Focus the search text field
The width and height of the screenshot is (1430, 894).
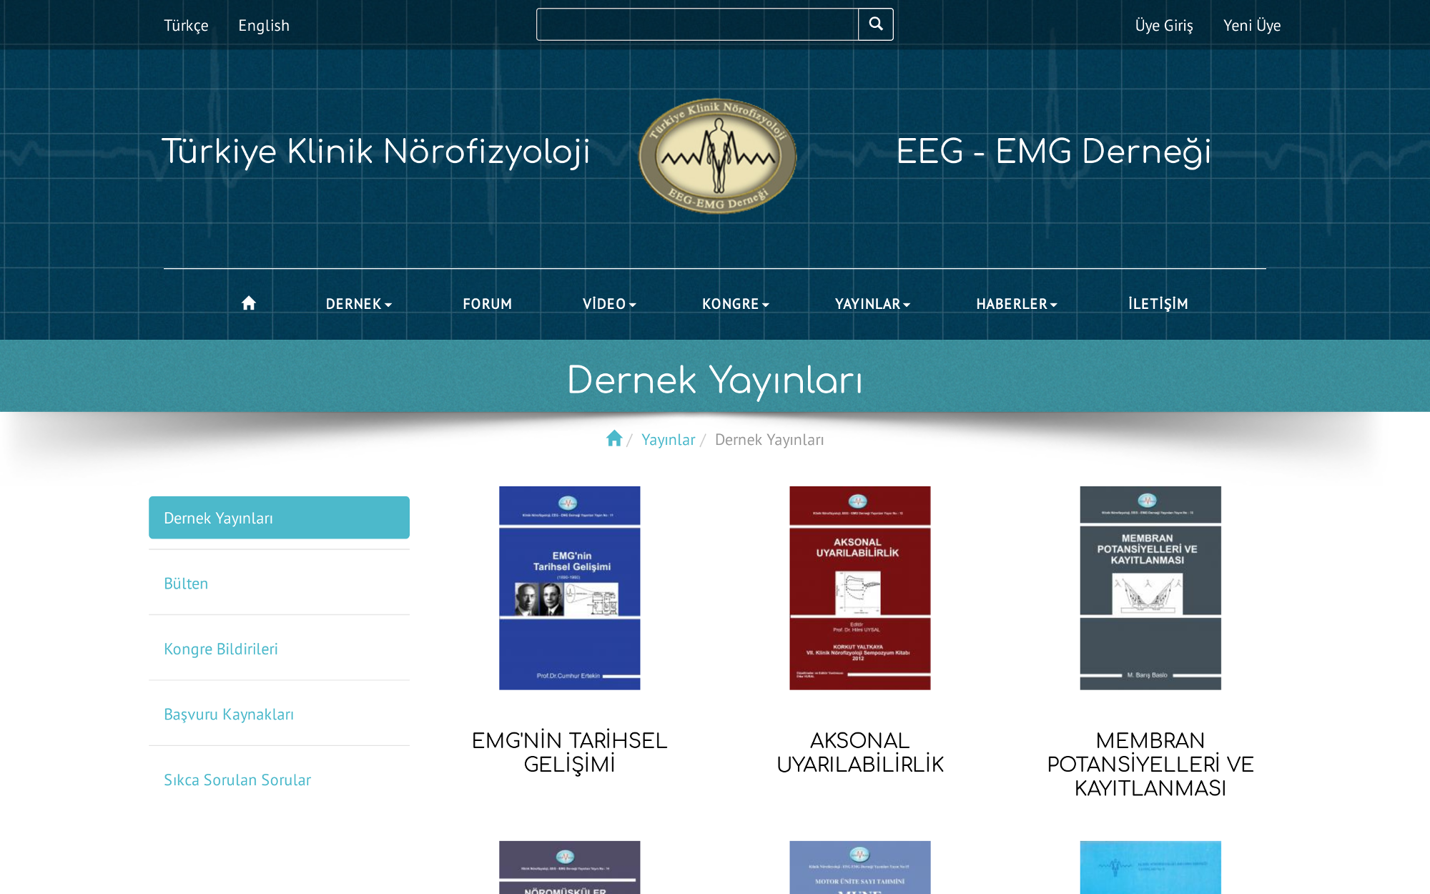pos(697,24)
